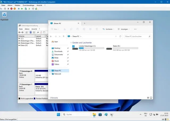This screenshot has width=170, height=121.
Task: Open Aktion menu in Datenträgerverwaltung
Action: click(x=27, y=29)
